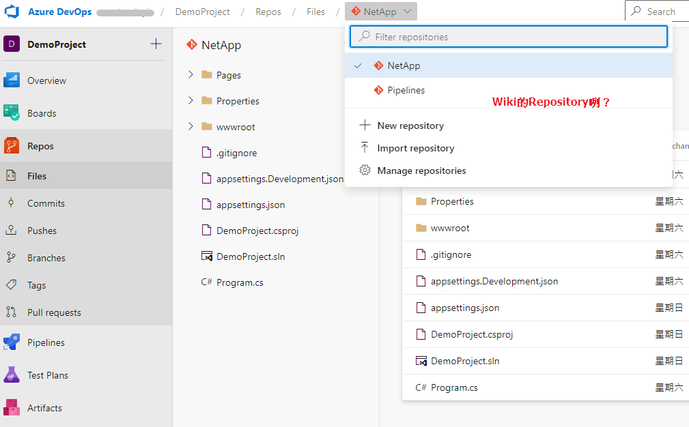Select appsettings.Development.json in the tree
The image size is (689, 427).
[x=280, y=179]
